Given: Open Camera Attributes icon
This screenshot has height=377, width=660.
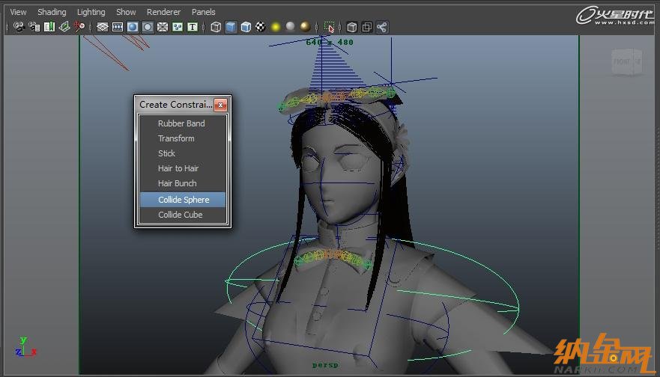Looking at the screenshot, I should pyautogui.click(x=34, y=28).
